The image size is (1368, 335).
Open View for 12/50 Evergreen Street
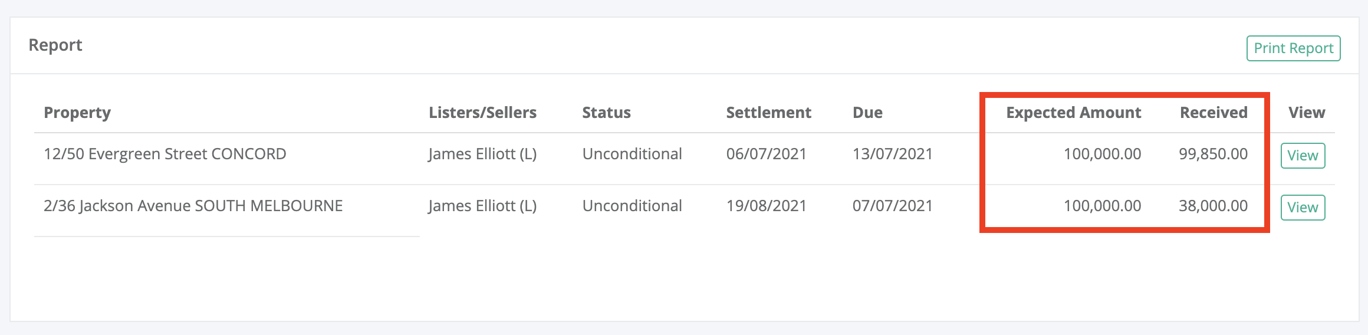[1303, 156]
